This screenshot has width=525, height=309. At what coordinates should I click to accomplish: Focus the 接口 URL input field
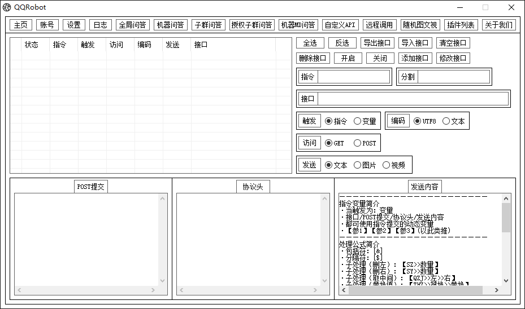(x=413, y=99)
